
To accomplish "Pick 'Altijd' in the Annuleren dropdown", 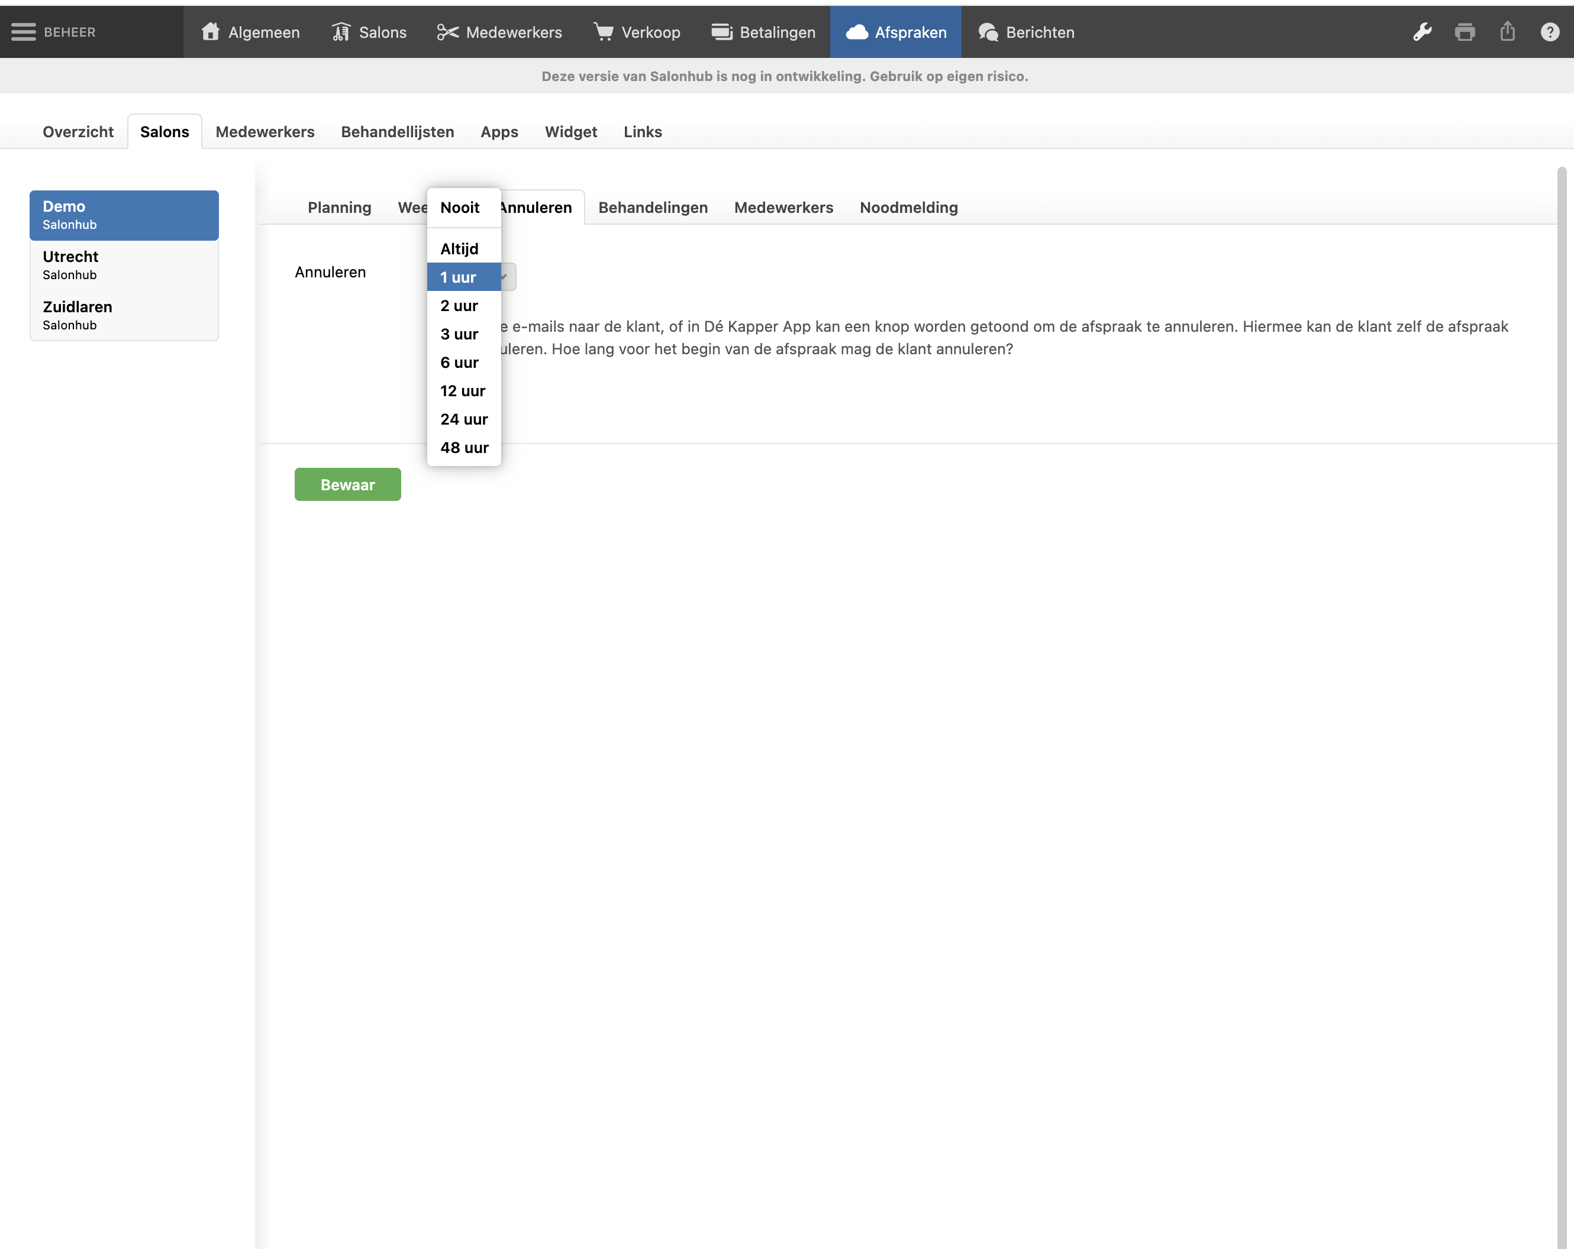I will [459, 249].
